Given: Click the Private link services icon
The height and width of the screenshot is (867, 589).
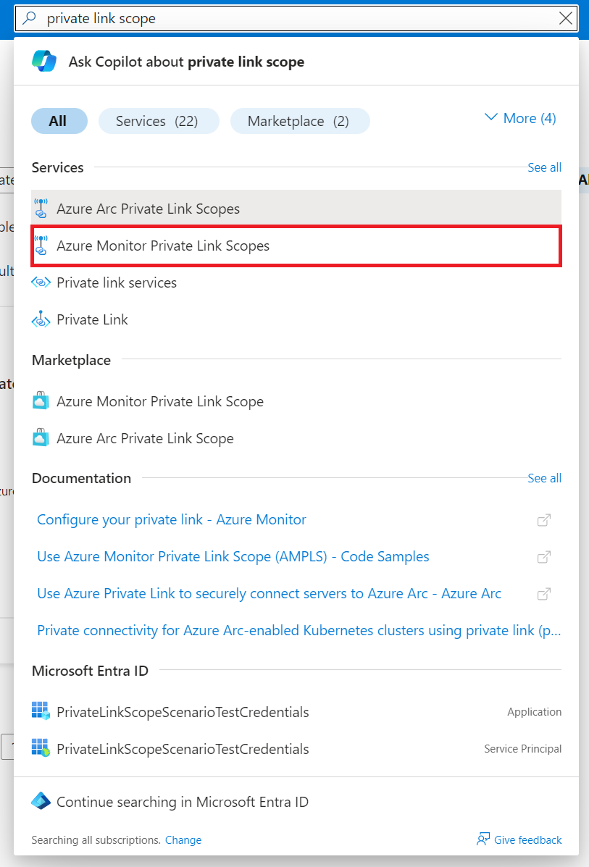Looking at the screenshot, I should click(41, 282).
